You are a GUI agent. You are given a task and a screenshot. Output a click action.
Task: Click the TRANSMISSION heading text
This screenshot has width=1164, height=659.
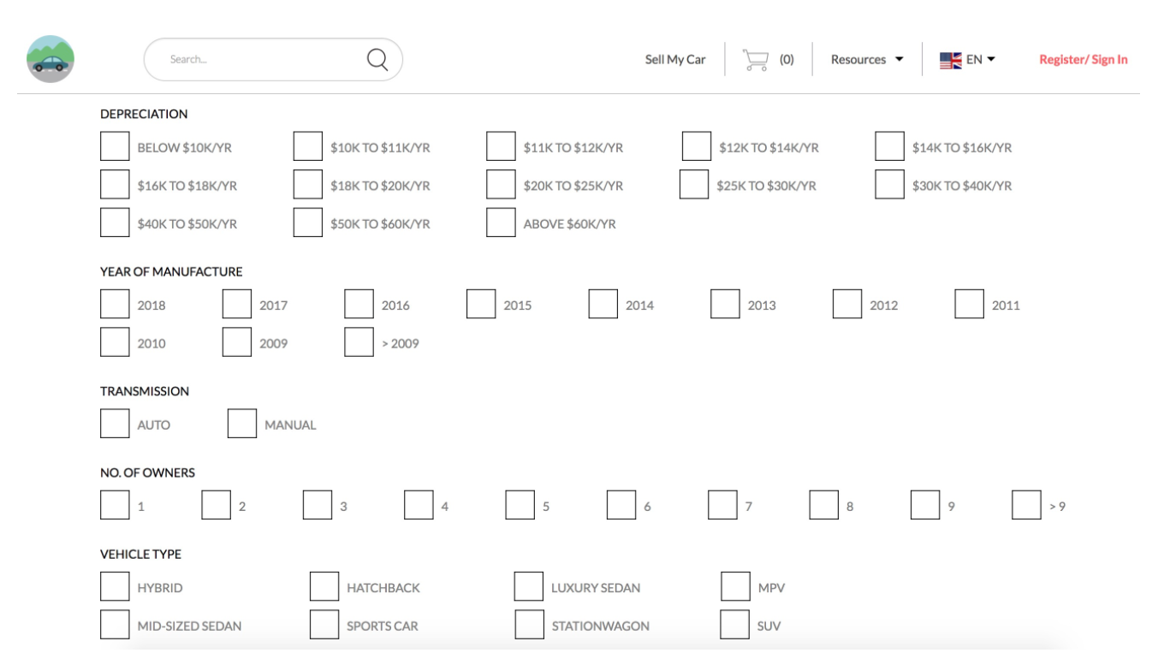(x=145, y=391)
